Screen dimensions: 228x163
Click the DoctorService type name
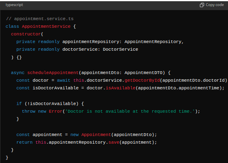[x=120, y=50]
